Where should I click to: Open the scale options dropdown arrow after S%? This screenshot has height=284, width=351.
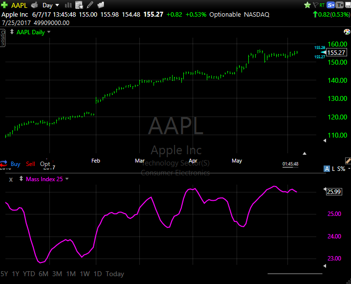pyautogui.click(x=349, y=169)
